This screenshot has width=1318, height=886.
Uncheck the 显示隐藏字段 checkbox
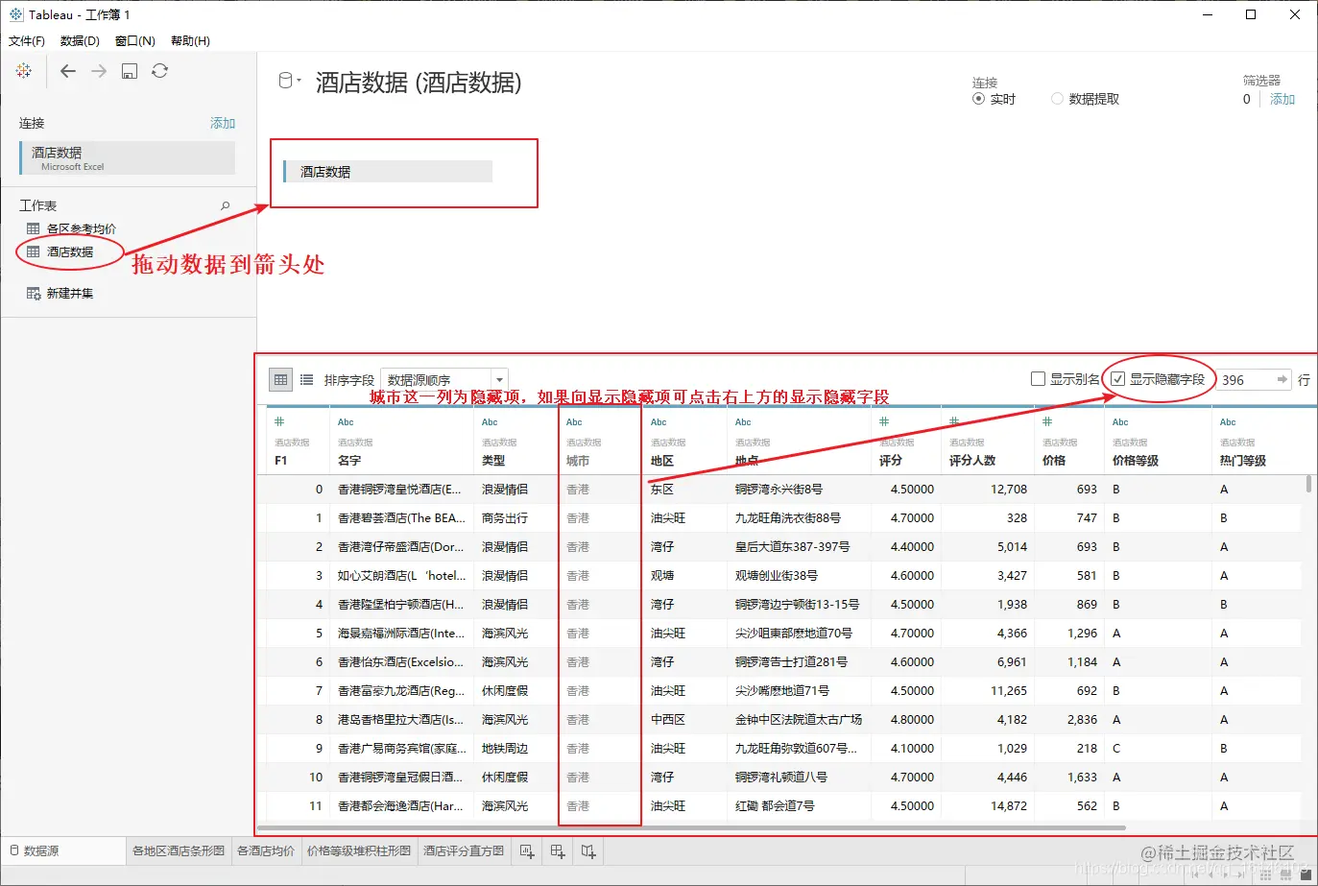(1117, 379)
